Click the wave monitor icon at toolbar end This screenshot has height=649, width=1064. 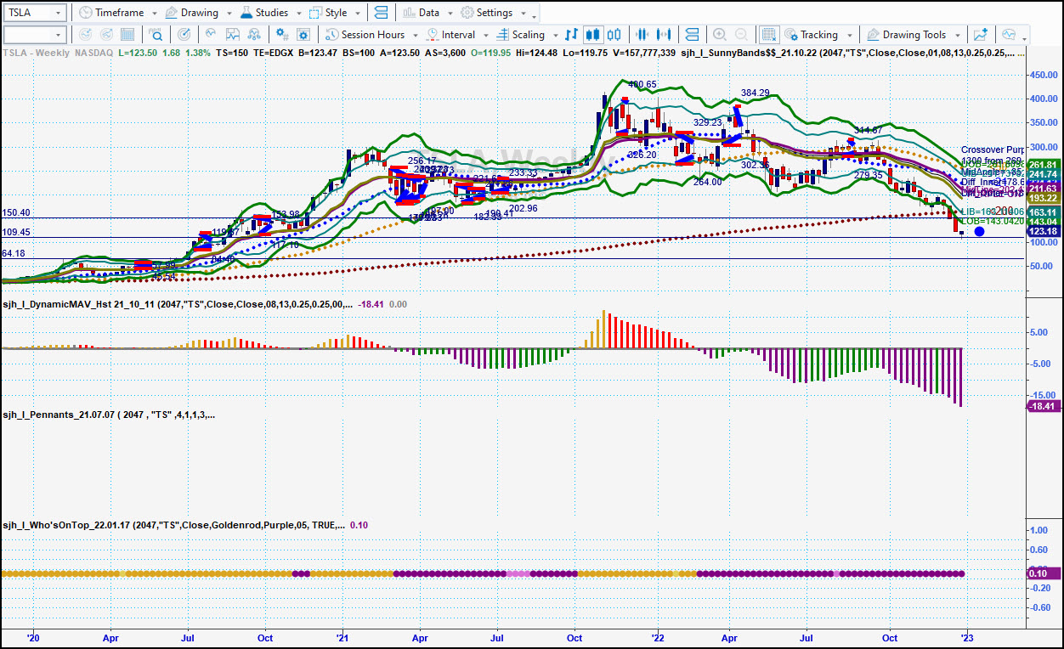pos(1009,35)
